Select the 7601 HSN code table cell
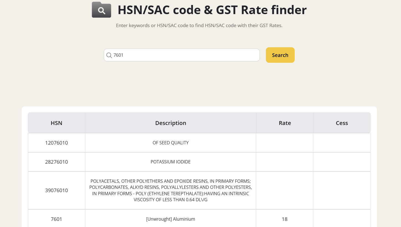The width and height of the screenshot is (401, 227). tap(56, 219)
